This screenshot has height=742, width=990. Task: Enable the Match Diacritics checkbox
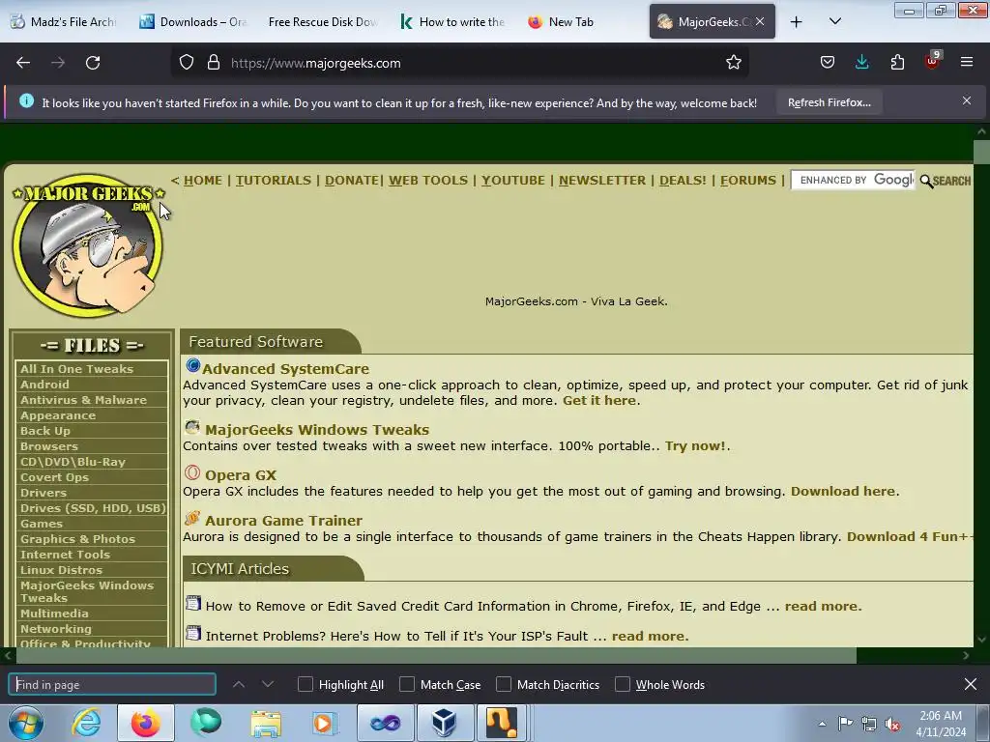point(503,684)
